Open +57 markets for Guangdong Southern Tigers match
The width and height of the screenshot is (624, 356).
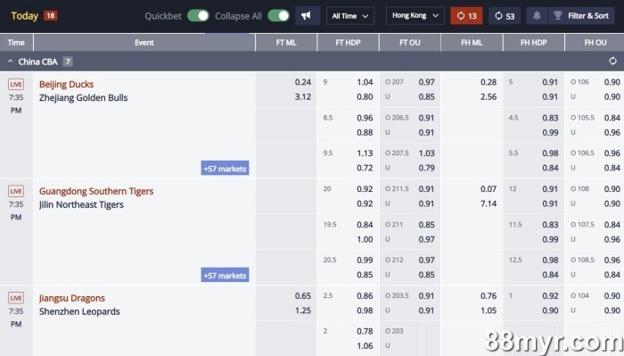click(225, 275)
